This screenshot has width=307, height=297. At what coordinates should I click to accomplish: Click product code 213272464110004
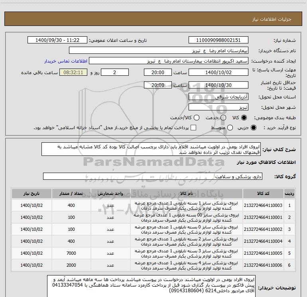tap(263, 241)
